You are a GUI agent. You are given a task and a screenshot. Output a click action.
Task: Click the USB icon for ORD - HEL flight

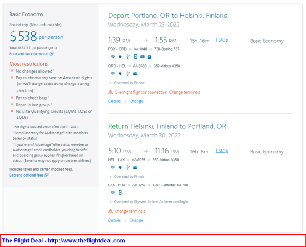click(128, 74)
